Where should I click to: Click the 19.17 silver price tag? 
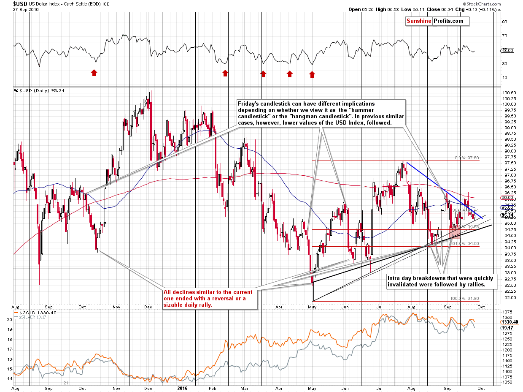[506, 327]
